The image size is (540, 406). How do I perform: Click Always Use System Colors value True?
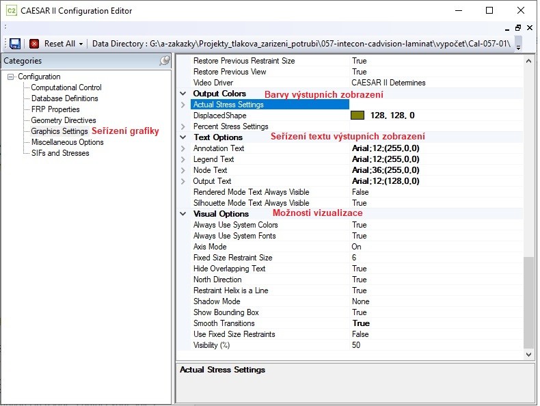coord(359,225)
